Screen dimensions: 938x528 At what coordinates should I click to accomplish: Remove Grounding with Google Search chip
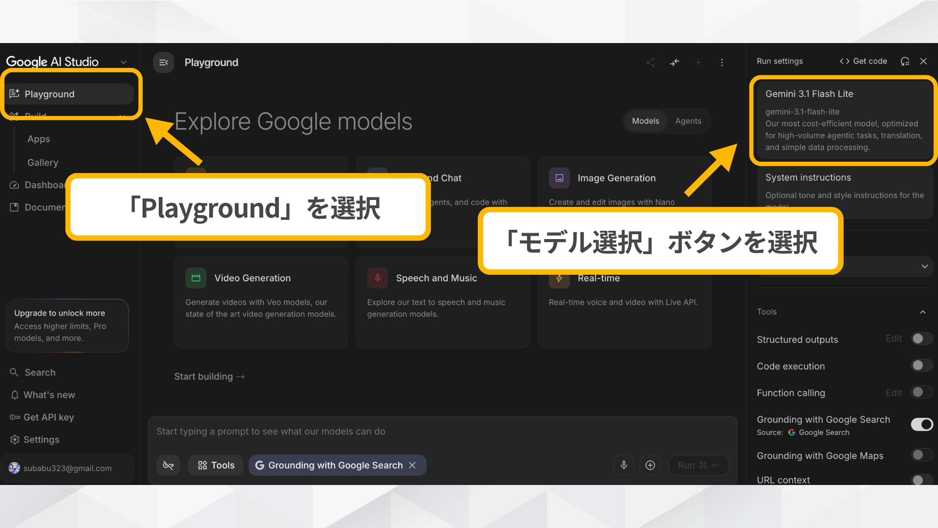(412, 465)
